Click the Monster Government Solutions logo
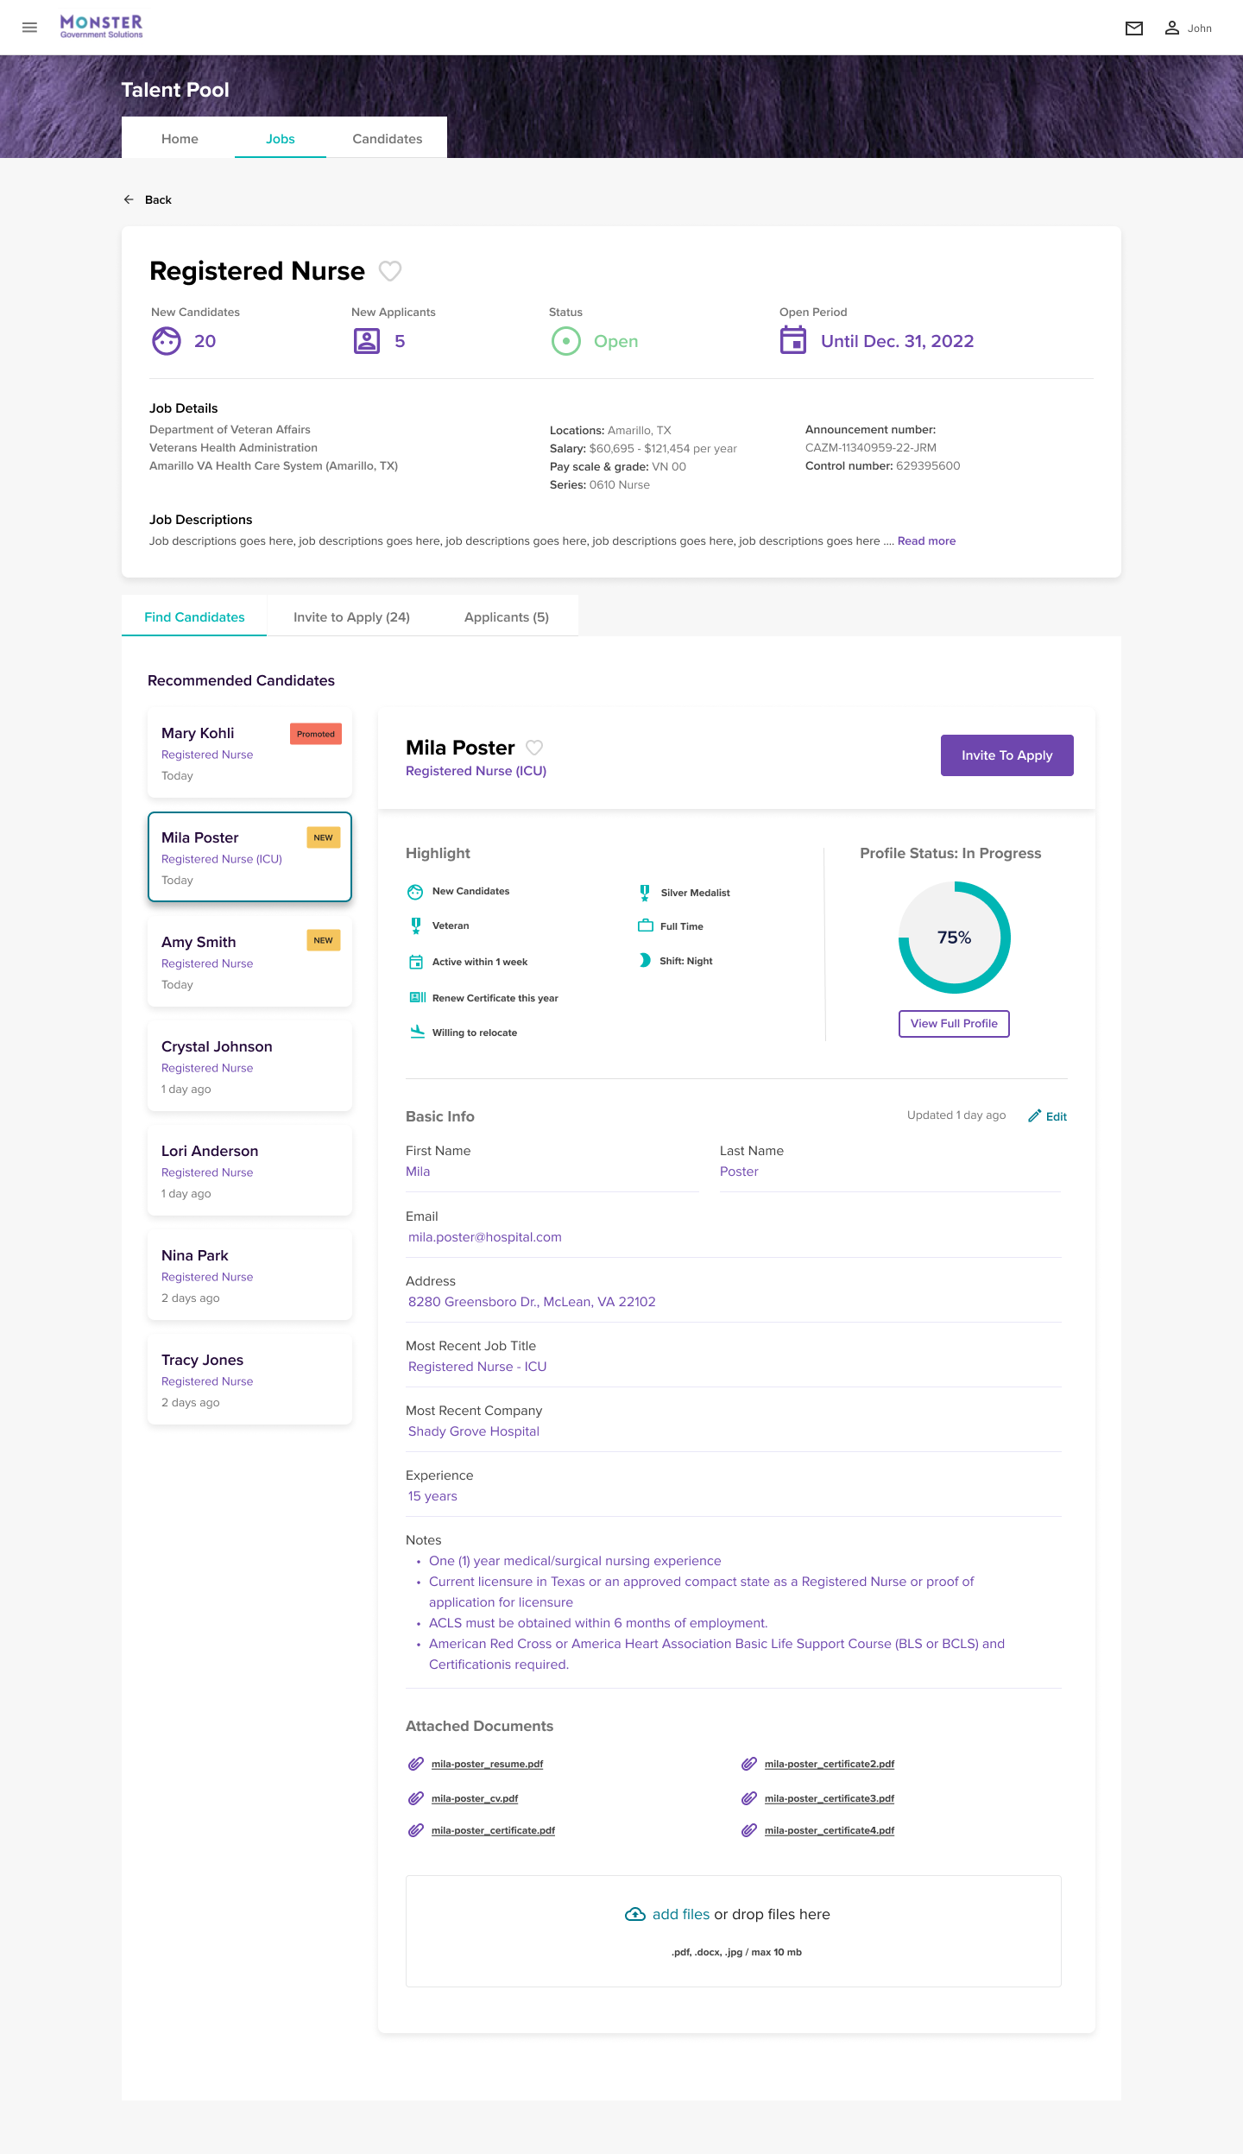The image size is (1243, 2154). 101,27
